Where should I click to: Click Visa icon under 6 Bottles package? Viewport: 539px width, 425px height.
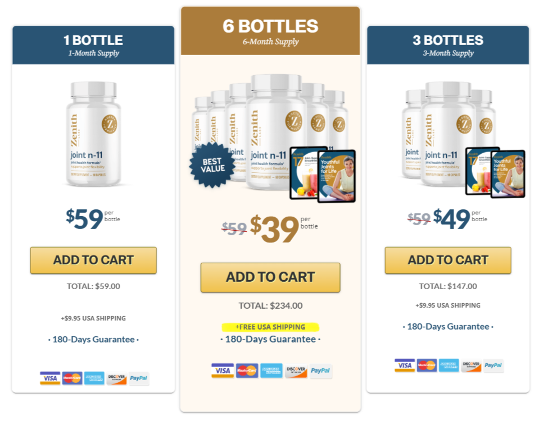pos(223,371)
